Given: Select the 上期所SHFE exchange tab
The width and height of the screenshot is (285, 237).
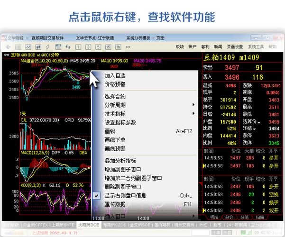Looking at the screenshot, I should coord(63,225).
